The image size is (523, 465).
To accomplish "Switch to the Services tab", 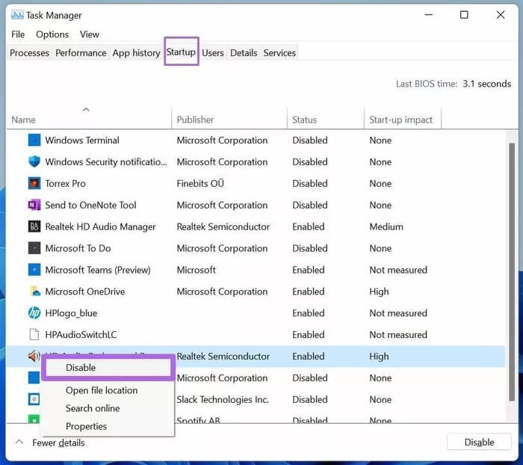I will [x=279, y=53].
